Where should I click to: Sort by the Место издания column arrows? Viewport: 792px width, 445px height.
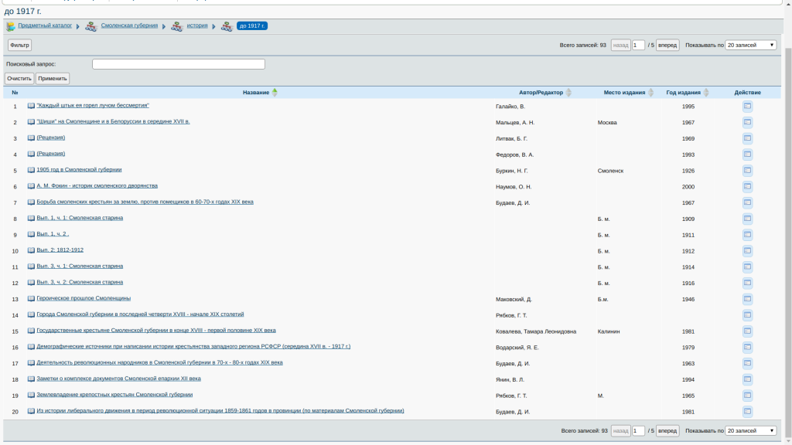pyautogui.click(x=650, y=93)
